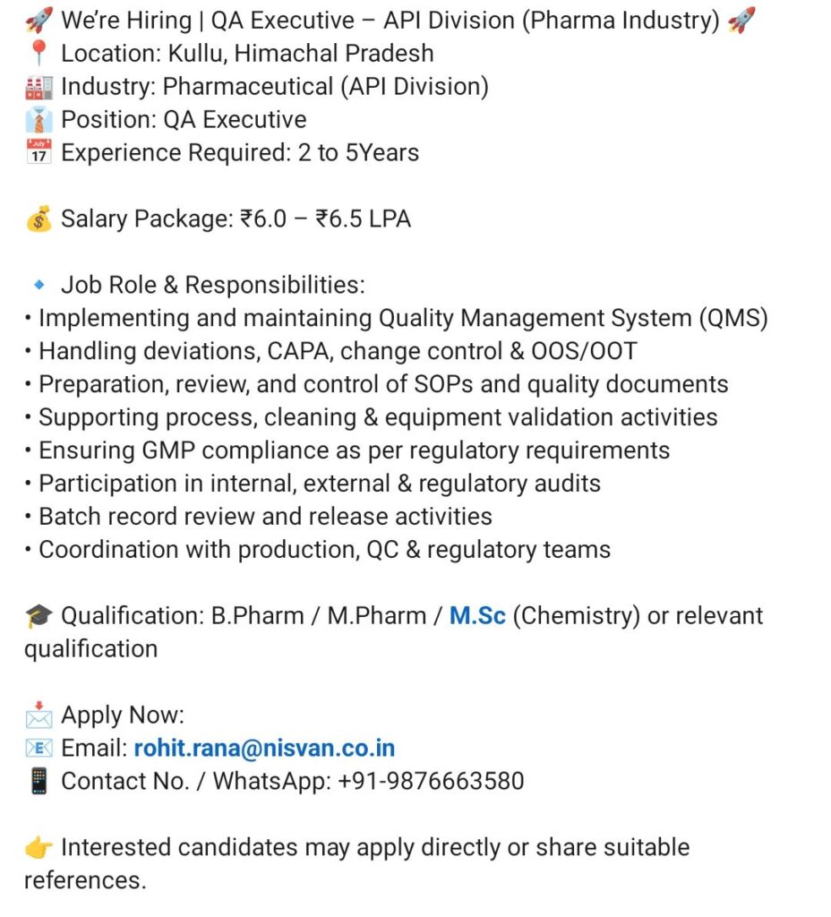Open the M.Sc hyperlink
The image size is (831, 917).
point(477,616)
